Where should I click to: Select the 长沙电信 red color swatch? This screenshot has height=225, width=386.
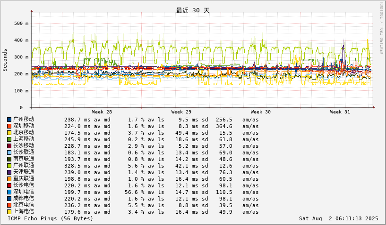tap(9, 186)
